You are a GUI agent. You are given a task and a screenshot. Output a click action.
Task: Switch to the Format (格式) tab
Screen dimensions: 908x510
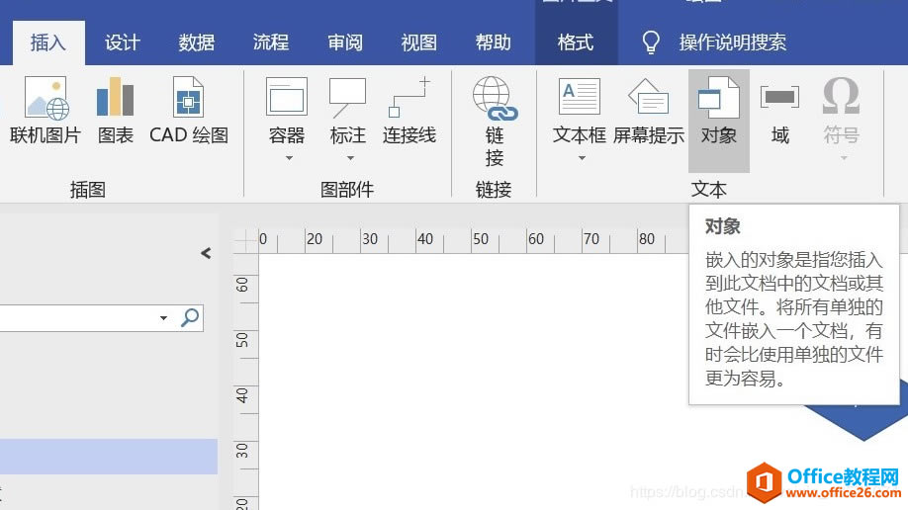(576, 42)
